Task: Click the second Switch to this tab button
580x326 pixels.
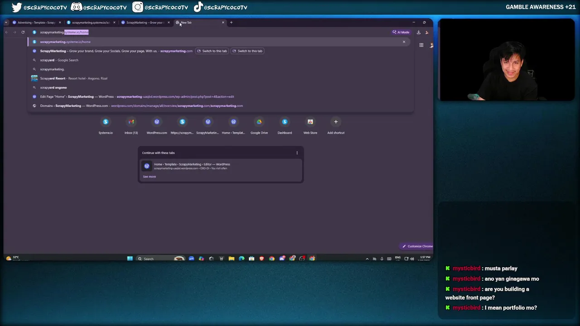Action: tap(247, 51)
